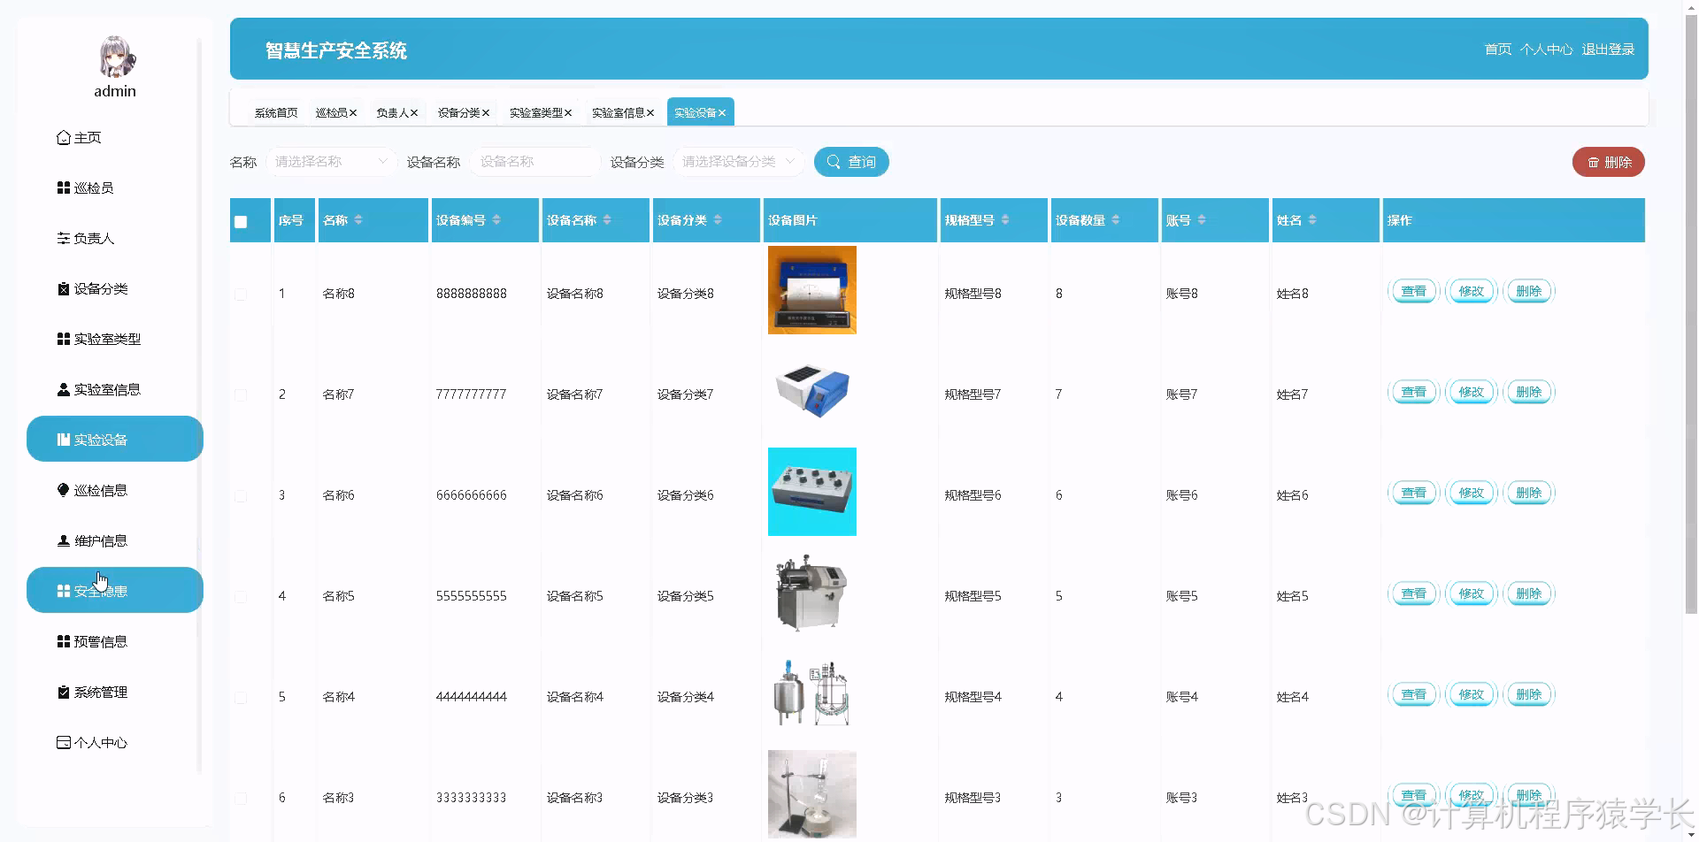Click 首页 link in the header
The image size is (1699, 842).
point(1498,50)
